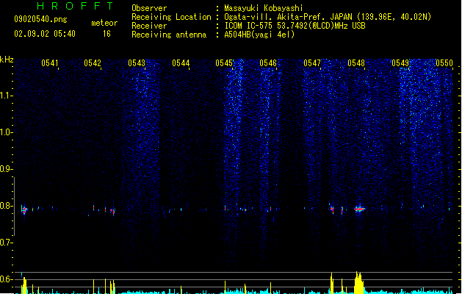Click the 0545 time marker
462x294 pixels.
(x=224, y=63)
